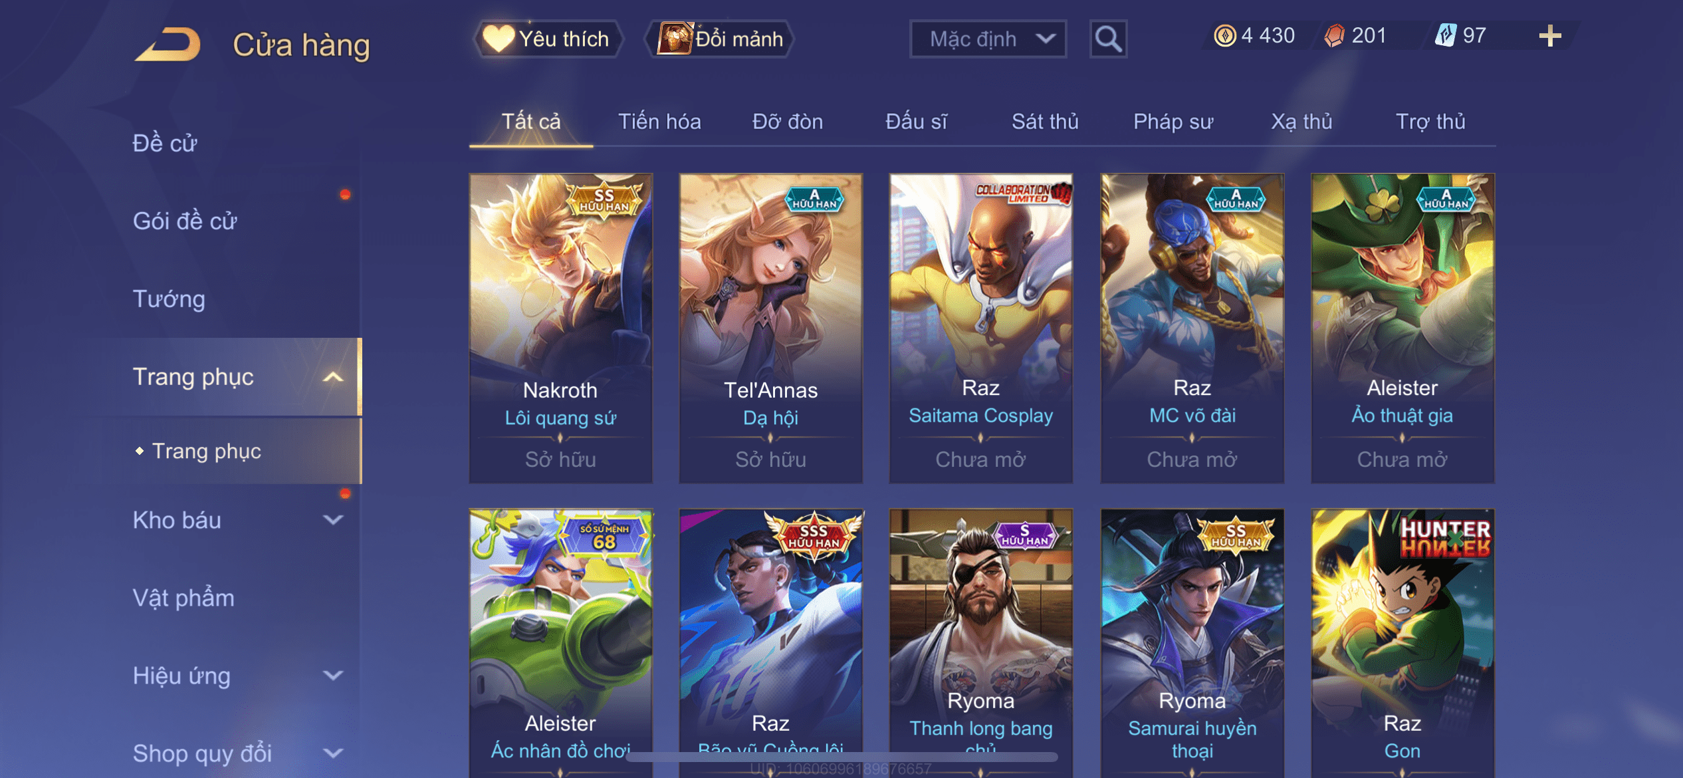This screenshot has width=1683, height=778.
Task: Tap the blue voucher currency icon
Action: click(1445, 35)
